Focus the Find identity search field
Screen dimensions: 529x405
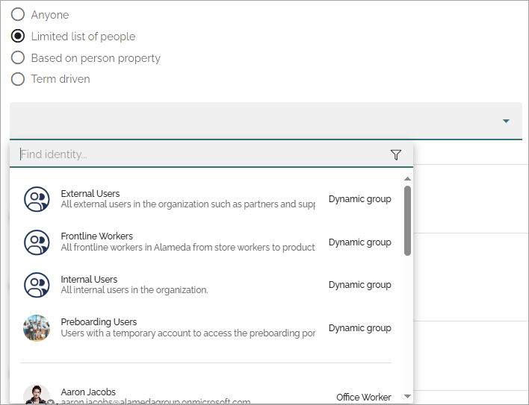coord(202,154)
